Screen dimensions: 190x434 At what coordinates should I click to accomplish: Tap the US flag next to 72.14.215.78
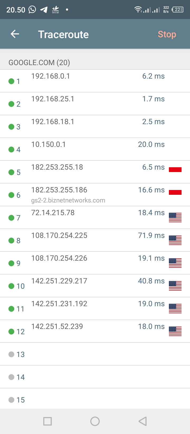click(175, 218)
